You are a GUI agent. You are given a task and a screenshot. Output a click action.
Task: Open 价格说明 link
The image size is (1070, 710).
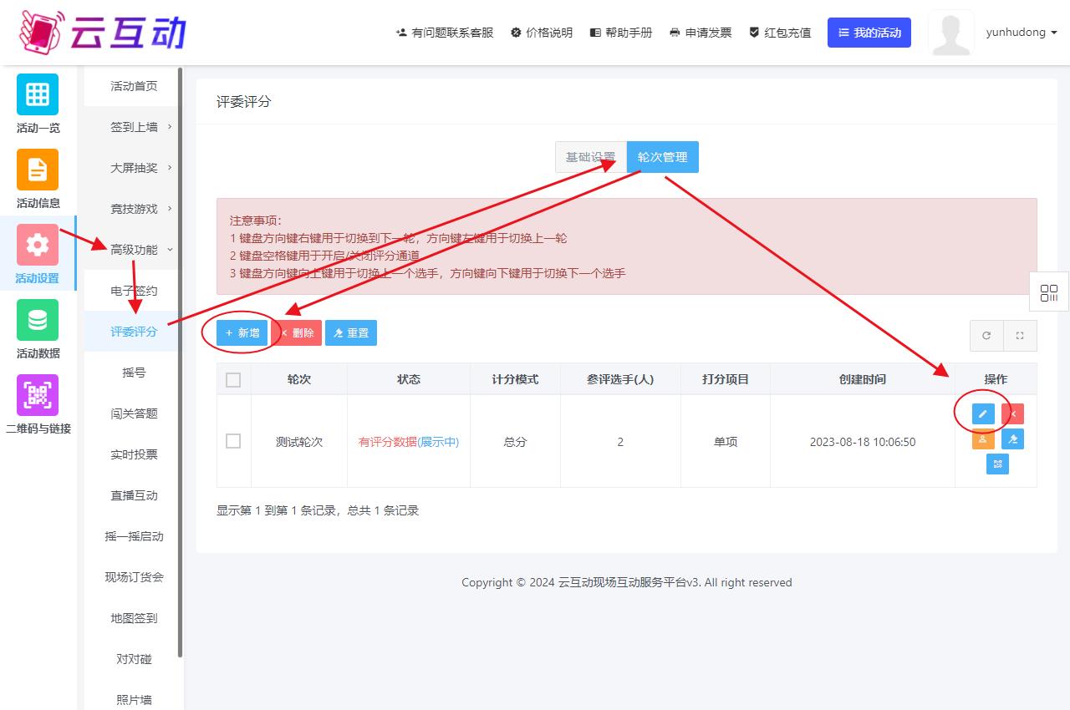[542, 33]
